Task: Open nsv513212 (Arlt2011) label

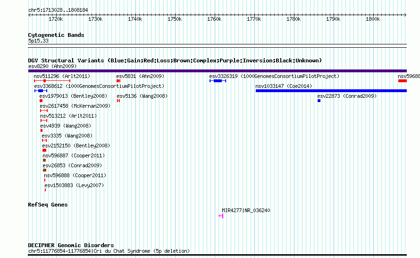Action: pyautogui.click(x=68, y=116)
